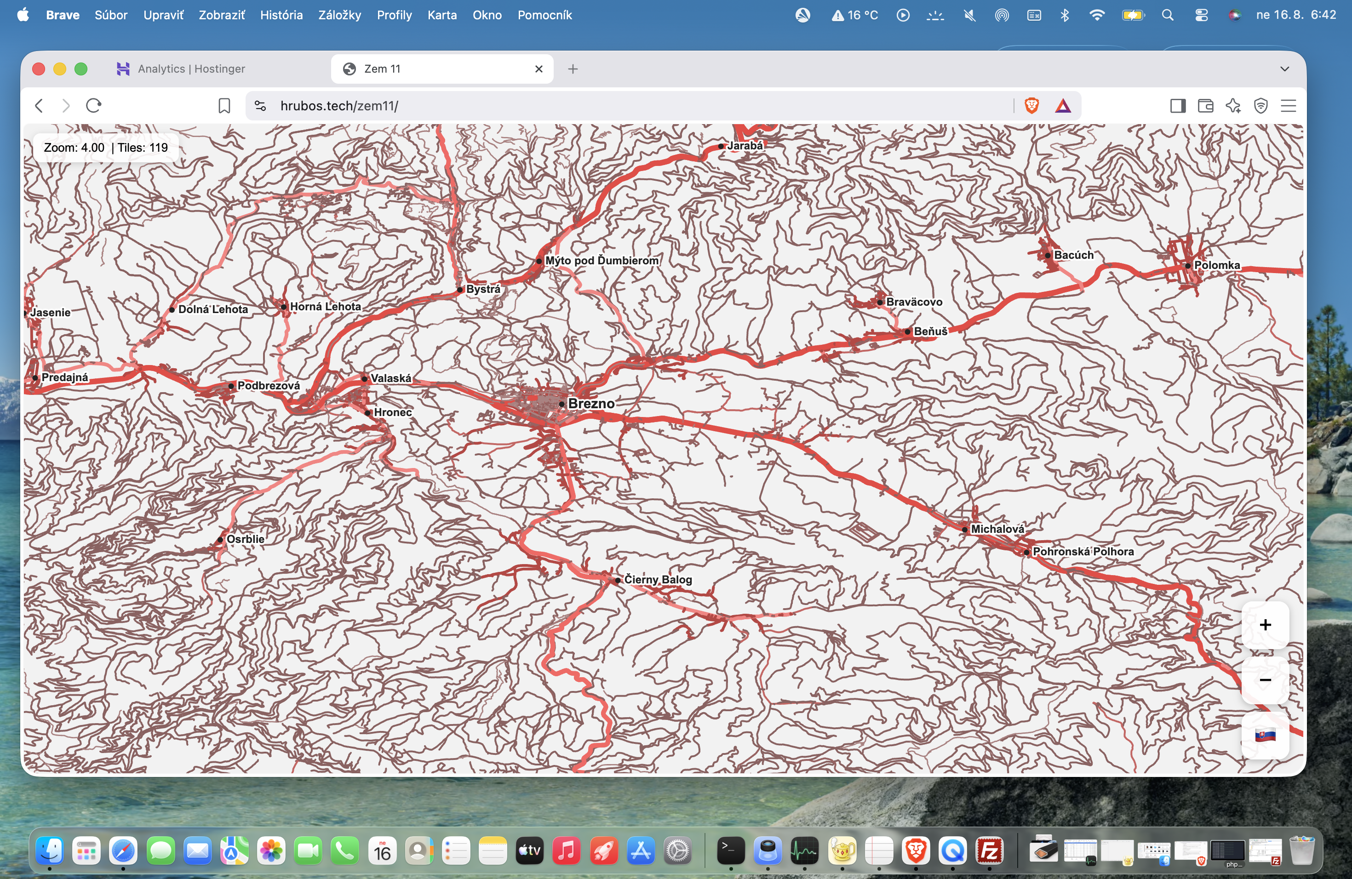This screenshot has height=879, width=1352.
Task: Click the Brezno town label on map
Action: [x=591, y=403]
